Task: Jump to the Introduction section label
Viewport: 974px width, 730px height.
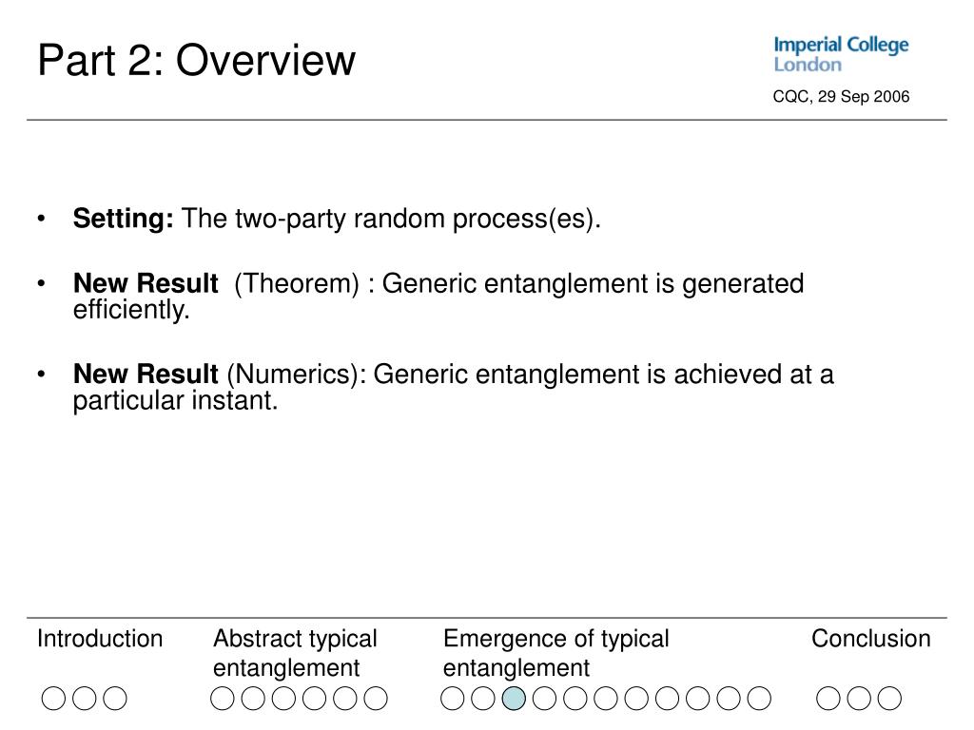Action: 100,639
